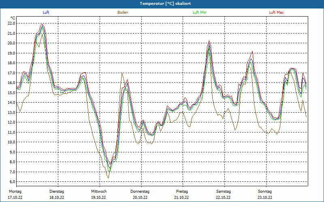Click the '11,0' y-axis value

coord(12,132)
